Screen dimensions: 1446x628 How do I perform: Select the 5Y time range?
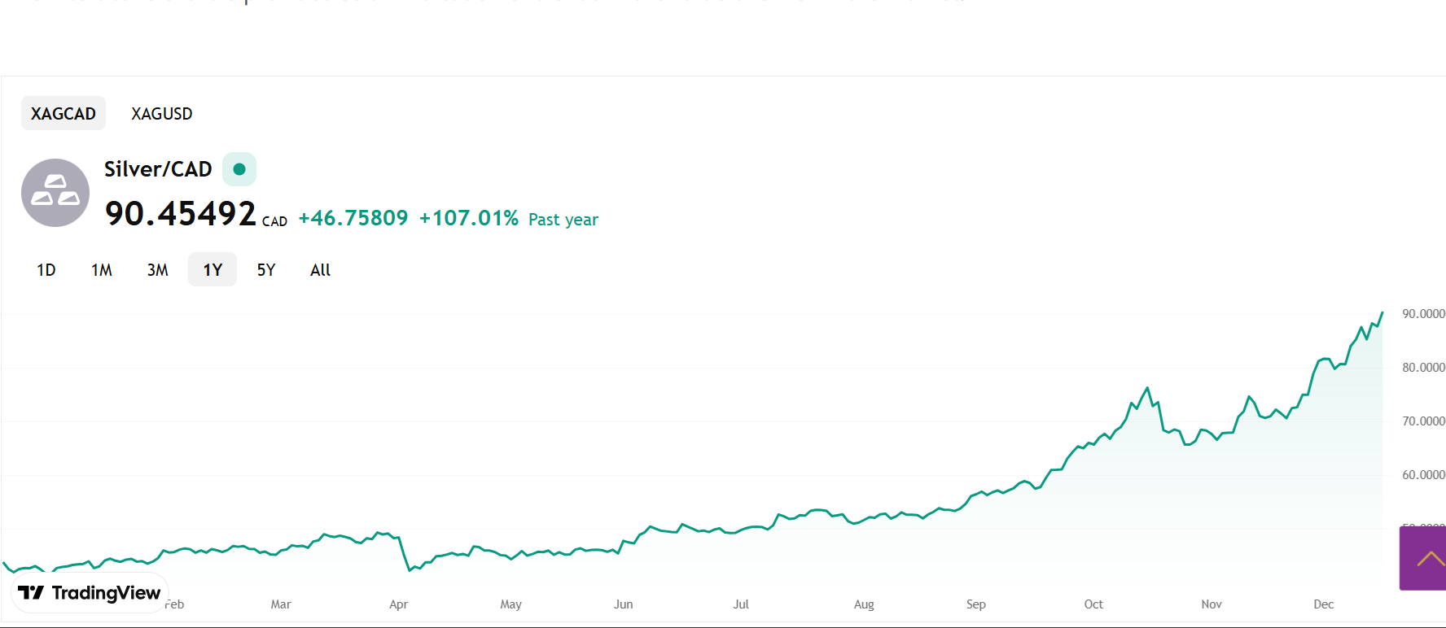click(266, 270)
